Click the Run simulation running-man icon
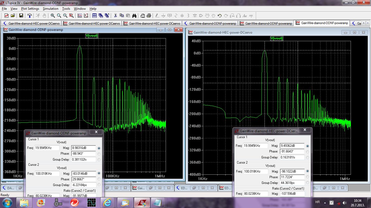Viewport: 371px width, 208px height. pos(38,16)
